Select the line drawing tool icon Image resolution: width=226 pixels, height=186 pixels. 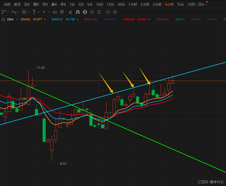pos(3,12)
